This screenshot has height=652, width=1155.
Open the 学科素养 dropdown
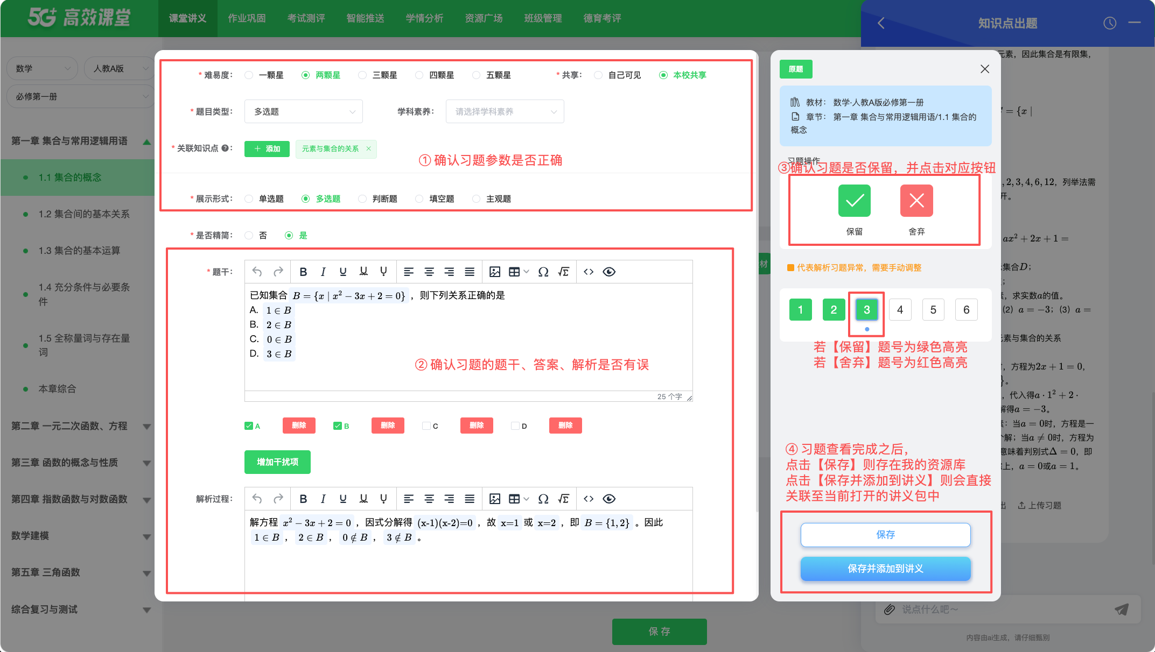(505, 111)
